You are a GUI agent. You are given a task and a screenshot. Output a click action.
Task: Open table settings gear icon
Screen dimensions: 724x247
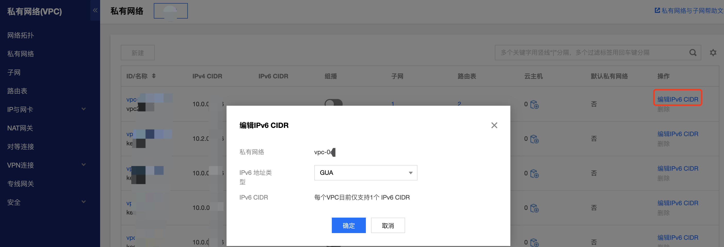coord(713,53)
